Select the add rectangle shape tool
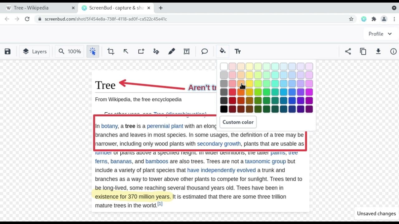Image resolution: width=399 pixels, height=224 pixels. tap(141, 51)
